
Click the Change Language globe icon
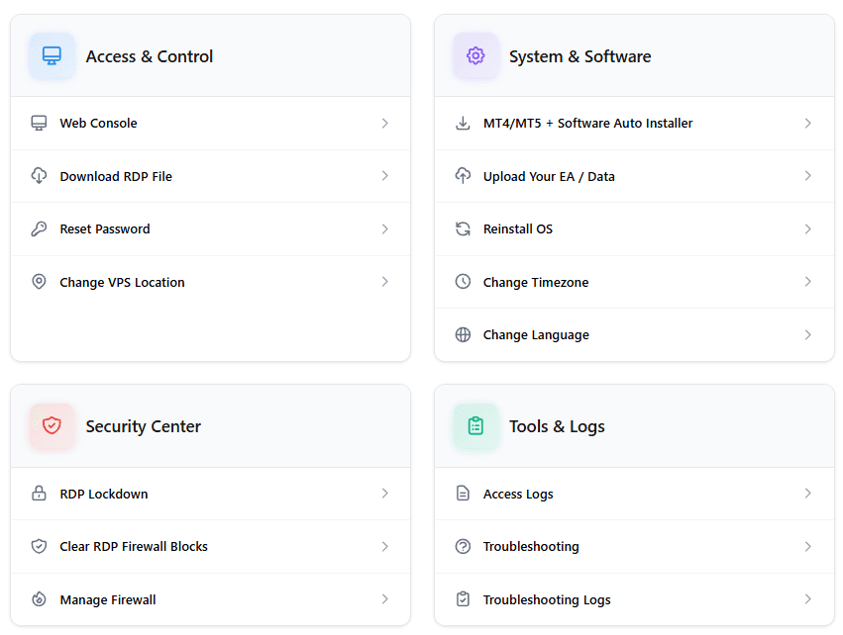pyautogui.click(x=462, y=334)
